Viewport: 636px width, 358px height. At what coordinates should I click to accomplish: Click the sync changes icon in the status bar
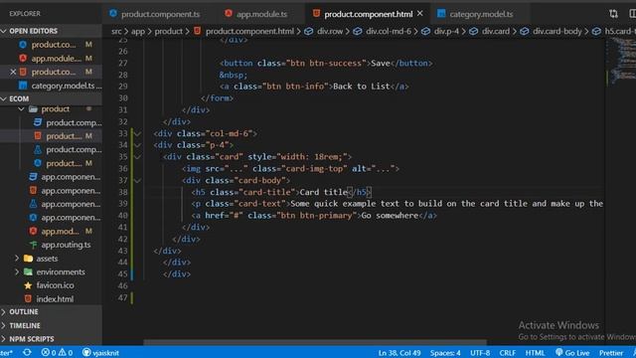[x=27, y=352]
